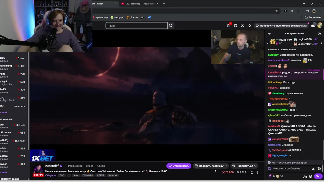Open the browser extensions puzzle icon
The image size is (324, 182).
[x=298, y=11]
